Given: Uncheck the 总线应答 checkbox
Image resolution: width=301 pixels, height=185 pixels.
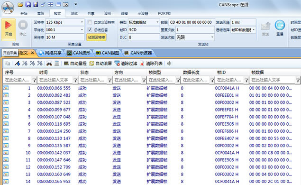Looking at the screenshot, I should [x=90, y=29].
